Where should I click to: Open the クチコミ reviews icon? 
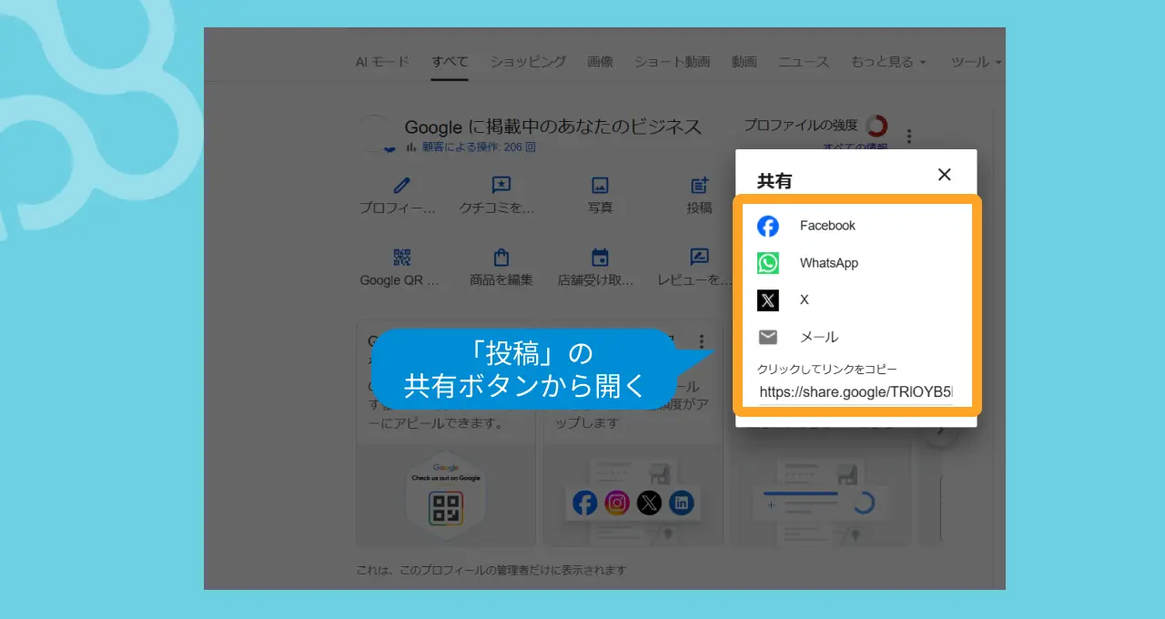pyautogui.click(x=501, y=186)
